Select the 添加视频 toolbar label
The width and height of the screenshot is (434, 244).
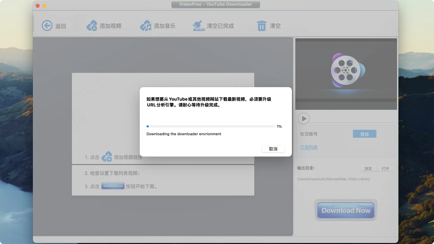pyautogui.click(x=111, y=26)
